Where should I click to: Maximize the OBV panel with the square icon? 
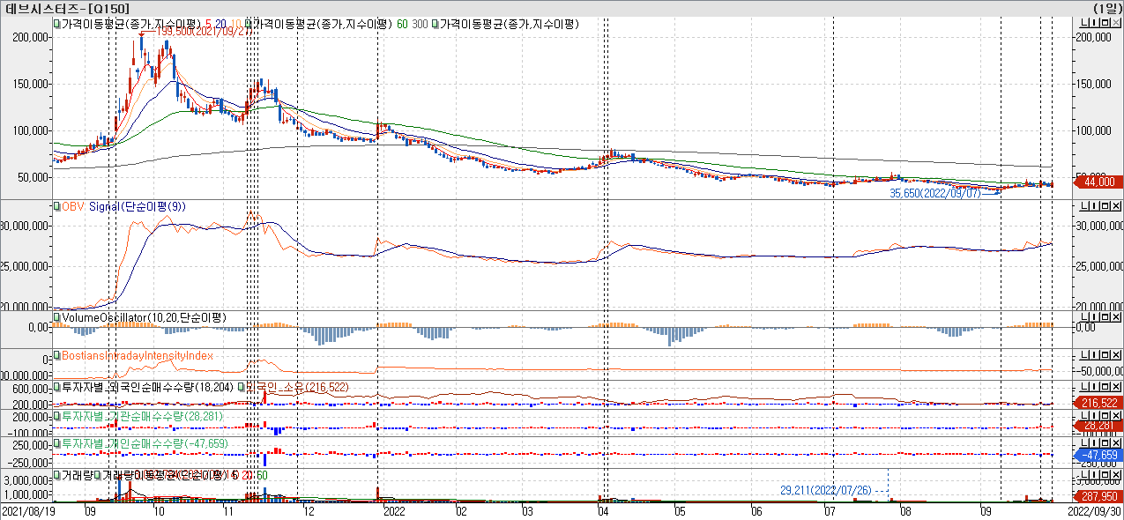(1105, 205)
